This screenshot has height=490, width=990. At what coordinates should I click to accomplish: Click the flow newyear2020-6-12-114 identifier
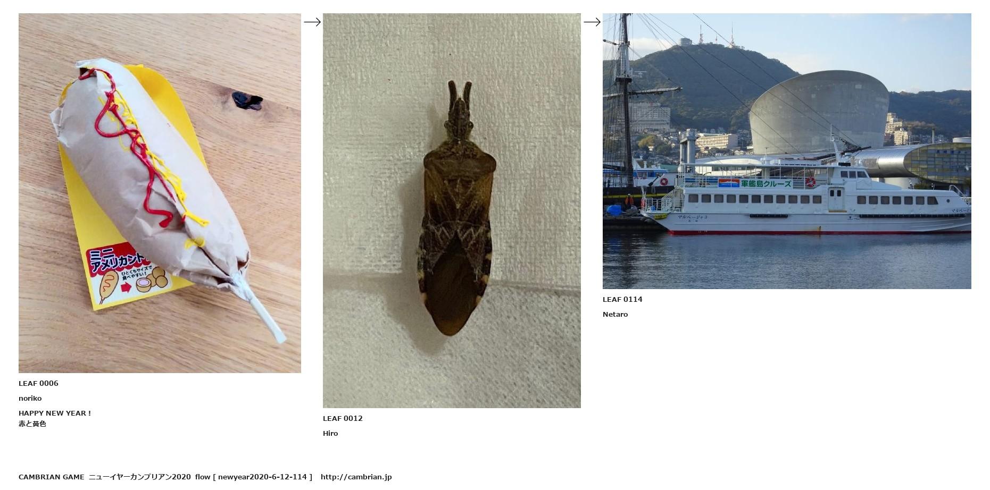pos(254,477)
